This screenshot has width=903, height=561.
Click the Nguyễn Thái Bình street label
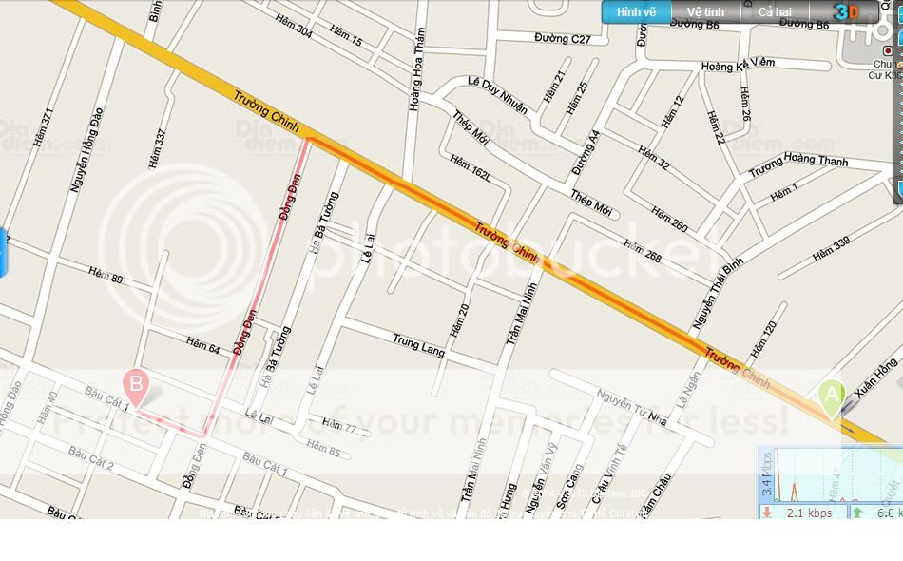719,294
